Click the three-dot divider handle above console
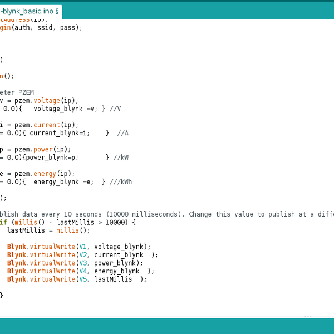This screenshot has height=334, width=334. [x=308, y=317]
